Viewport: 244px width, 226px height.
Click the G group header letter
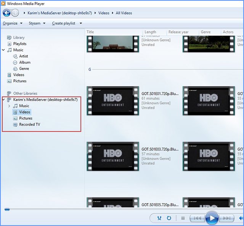click(90, 69)
